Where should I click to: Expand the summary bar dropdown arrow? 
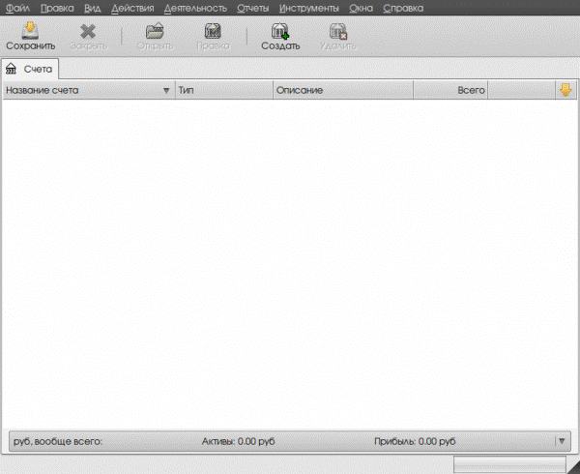pyautogui.click(x=562, y=441)
